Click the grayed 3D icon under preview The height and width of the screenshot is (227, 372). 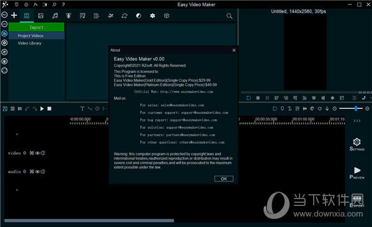tap(355, 98)
